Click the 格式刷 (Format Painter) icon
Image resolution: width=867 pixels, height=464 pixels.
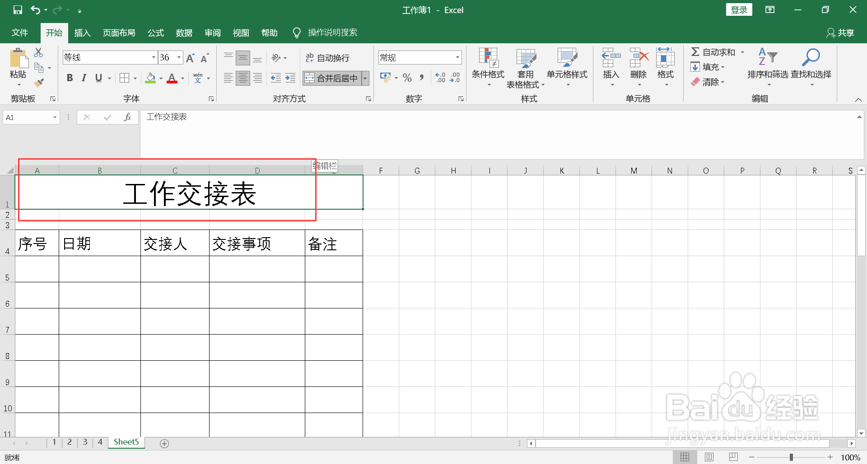[x=39, y=83]
